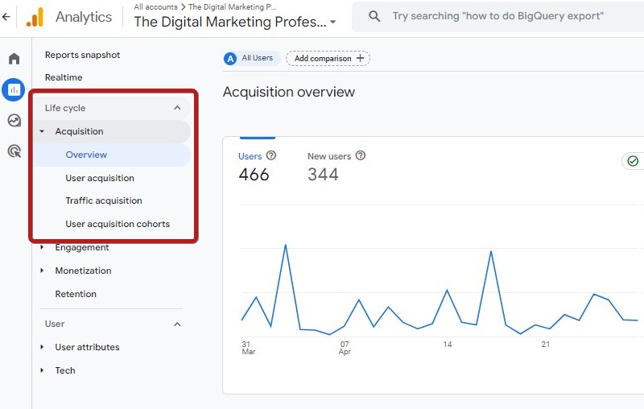Open the Explore icon in sidebar

tap(14, 120)
